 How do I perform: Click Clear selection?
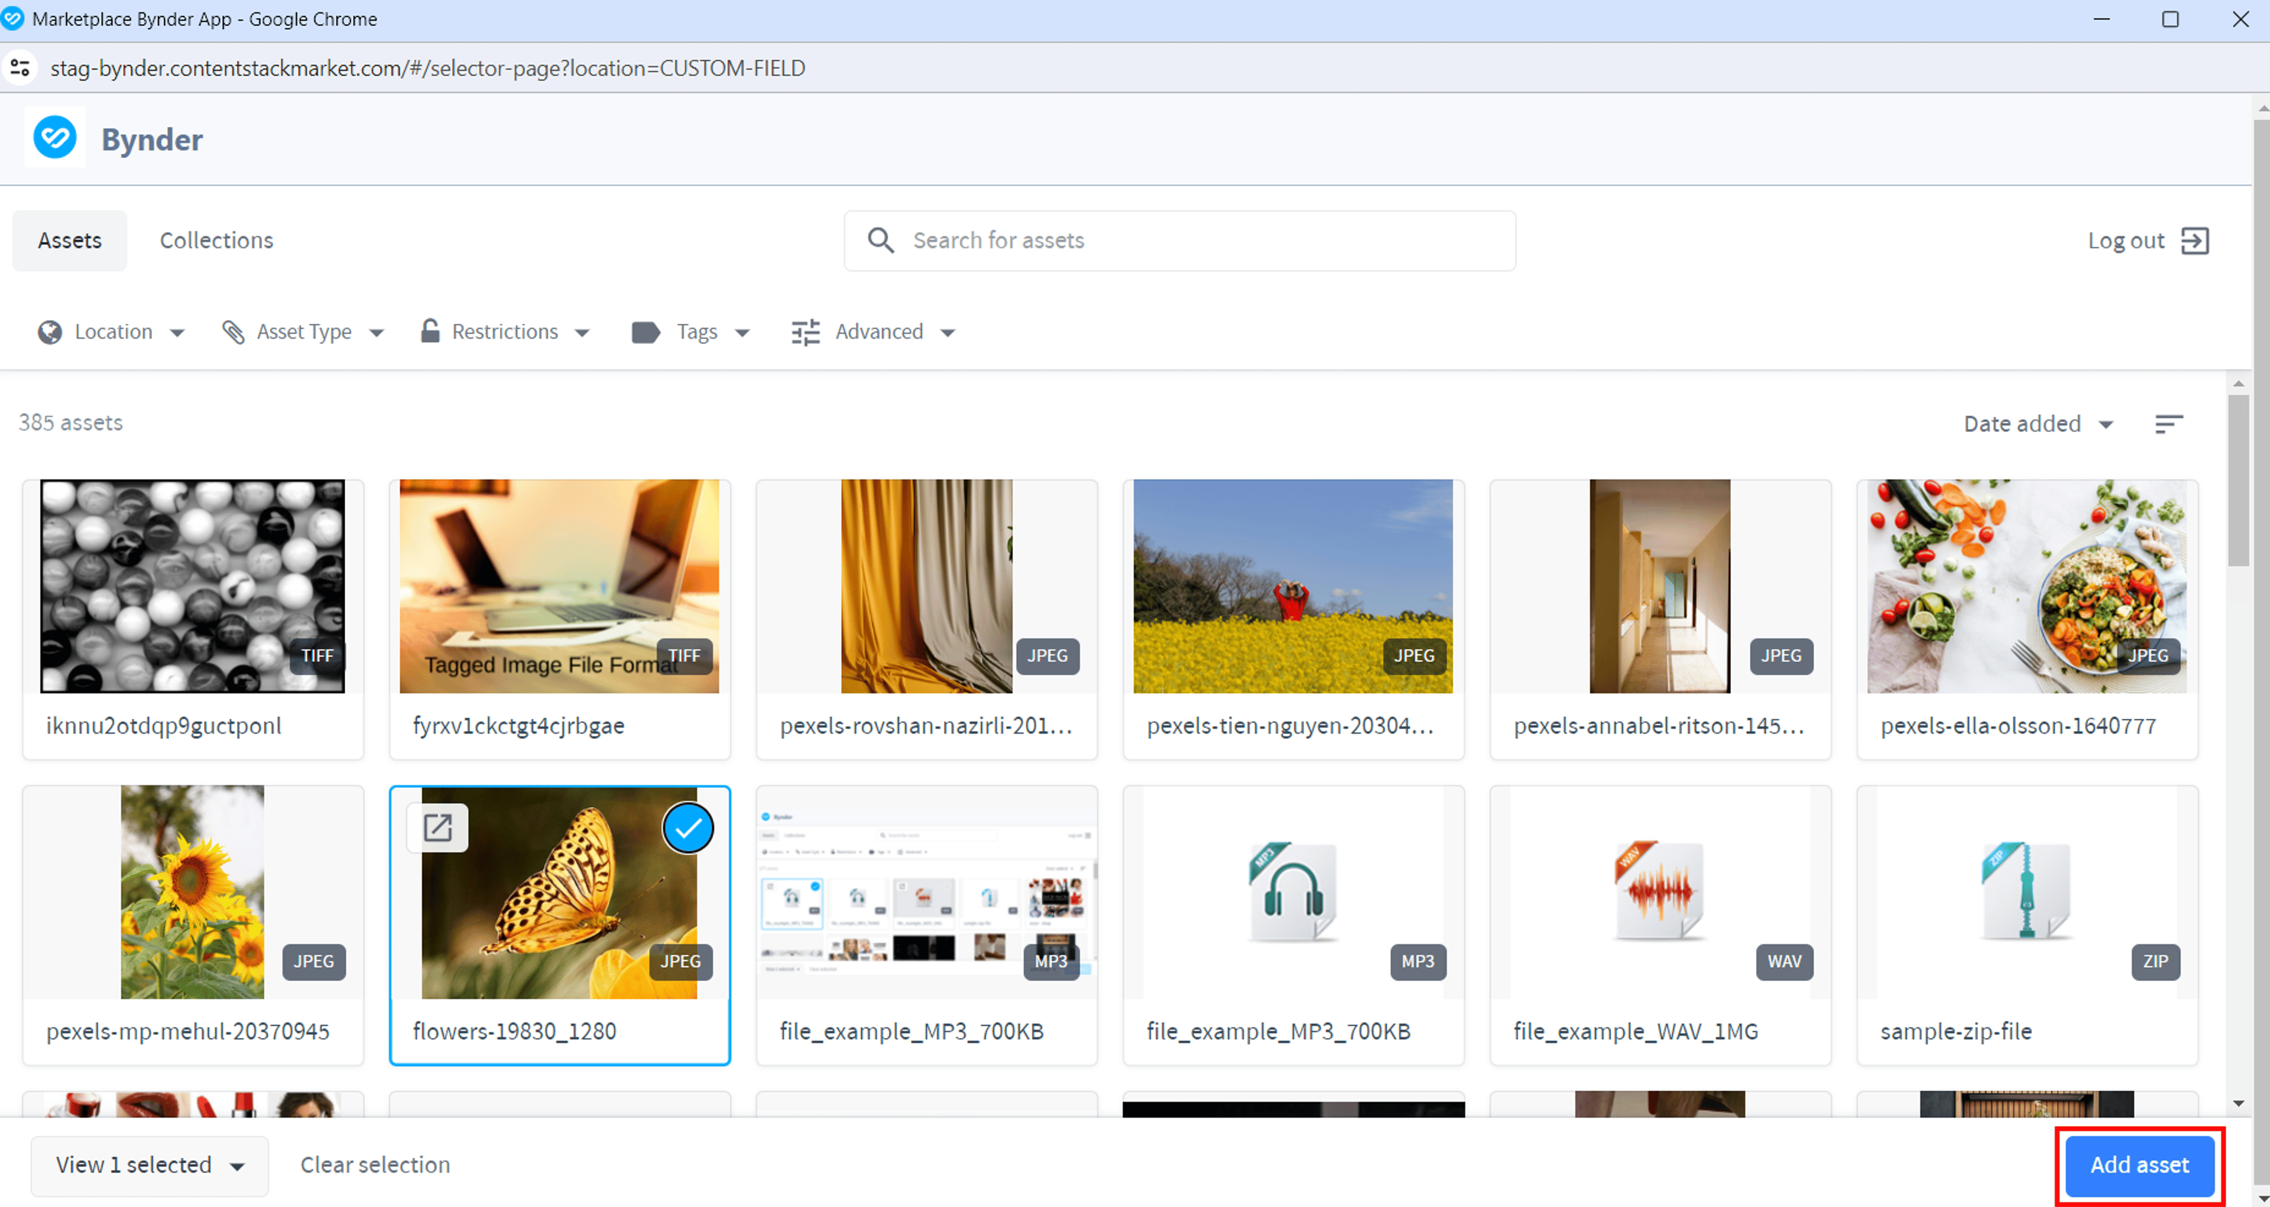[x=375, y=1164]
